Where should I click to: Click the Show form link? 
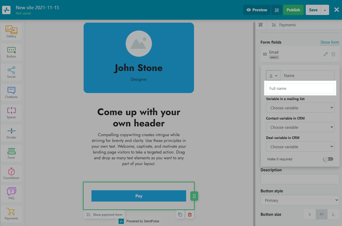point(330,42)
